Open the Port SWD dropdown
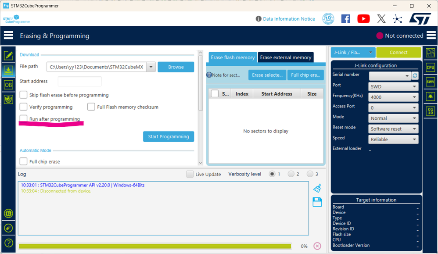 (393, 86)
